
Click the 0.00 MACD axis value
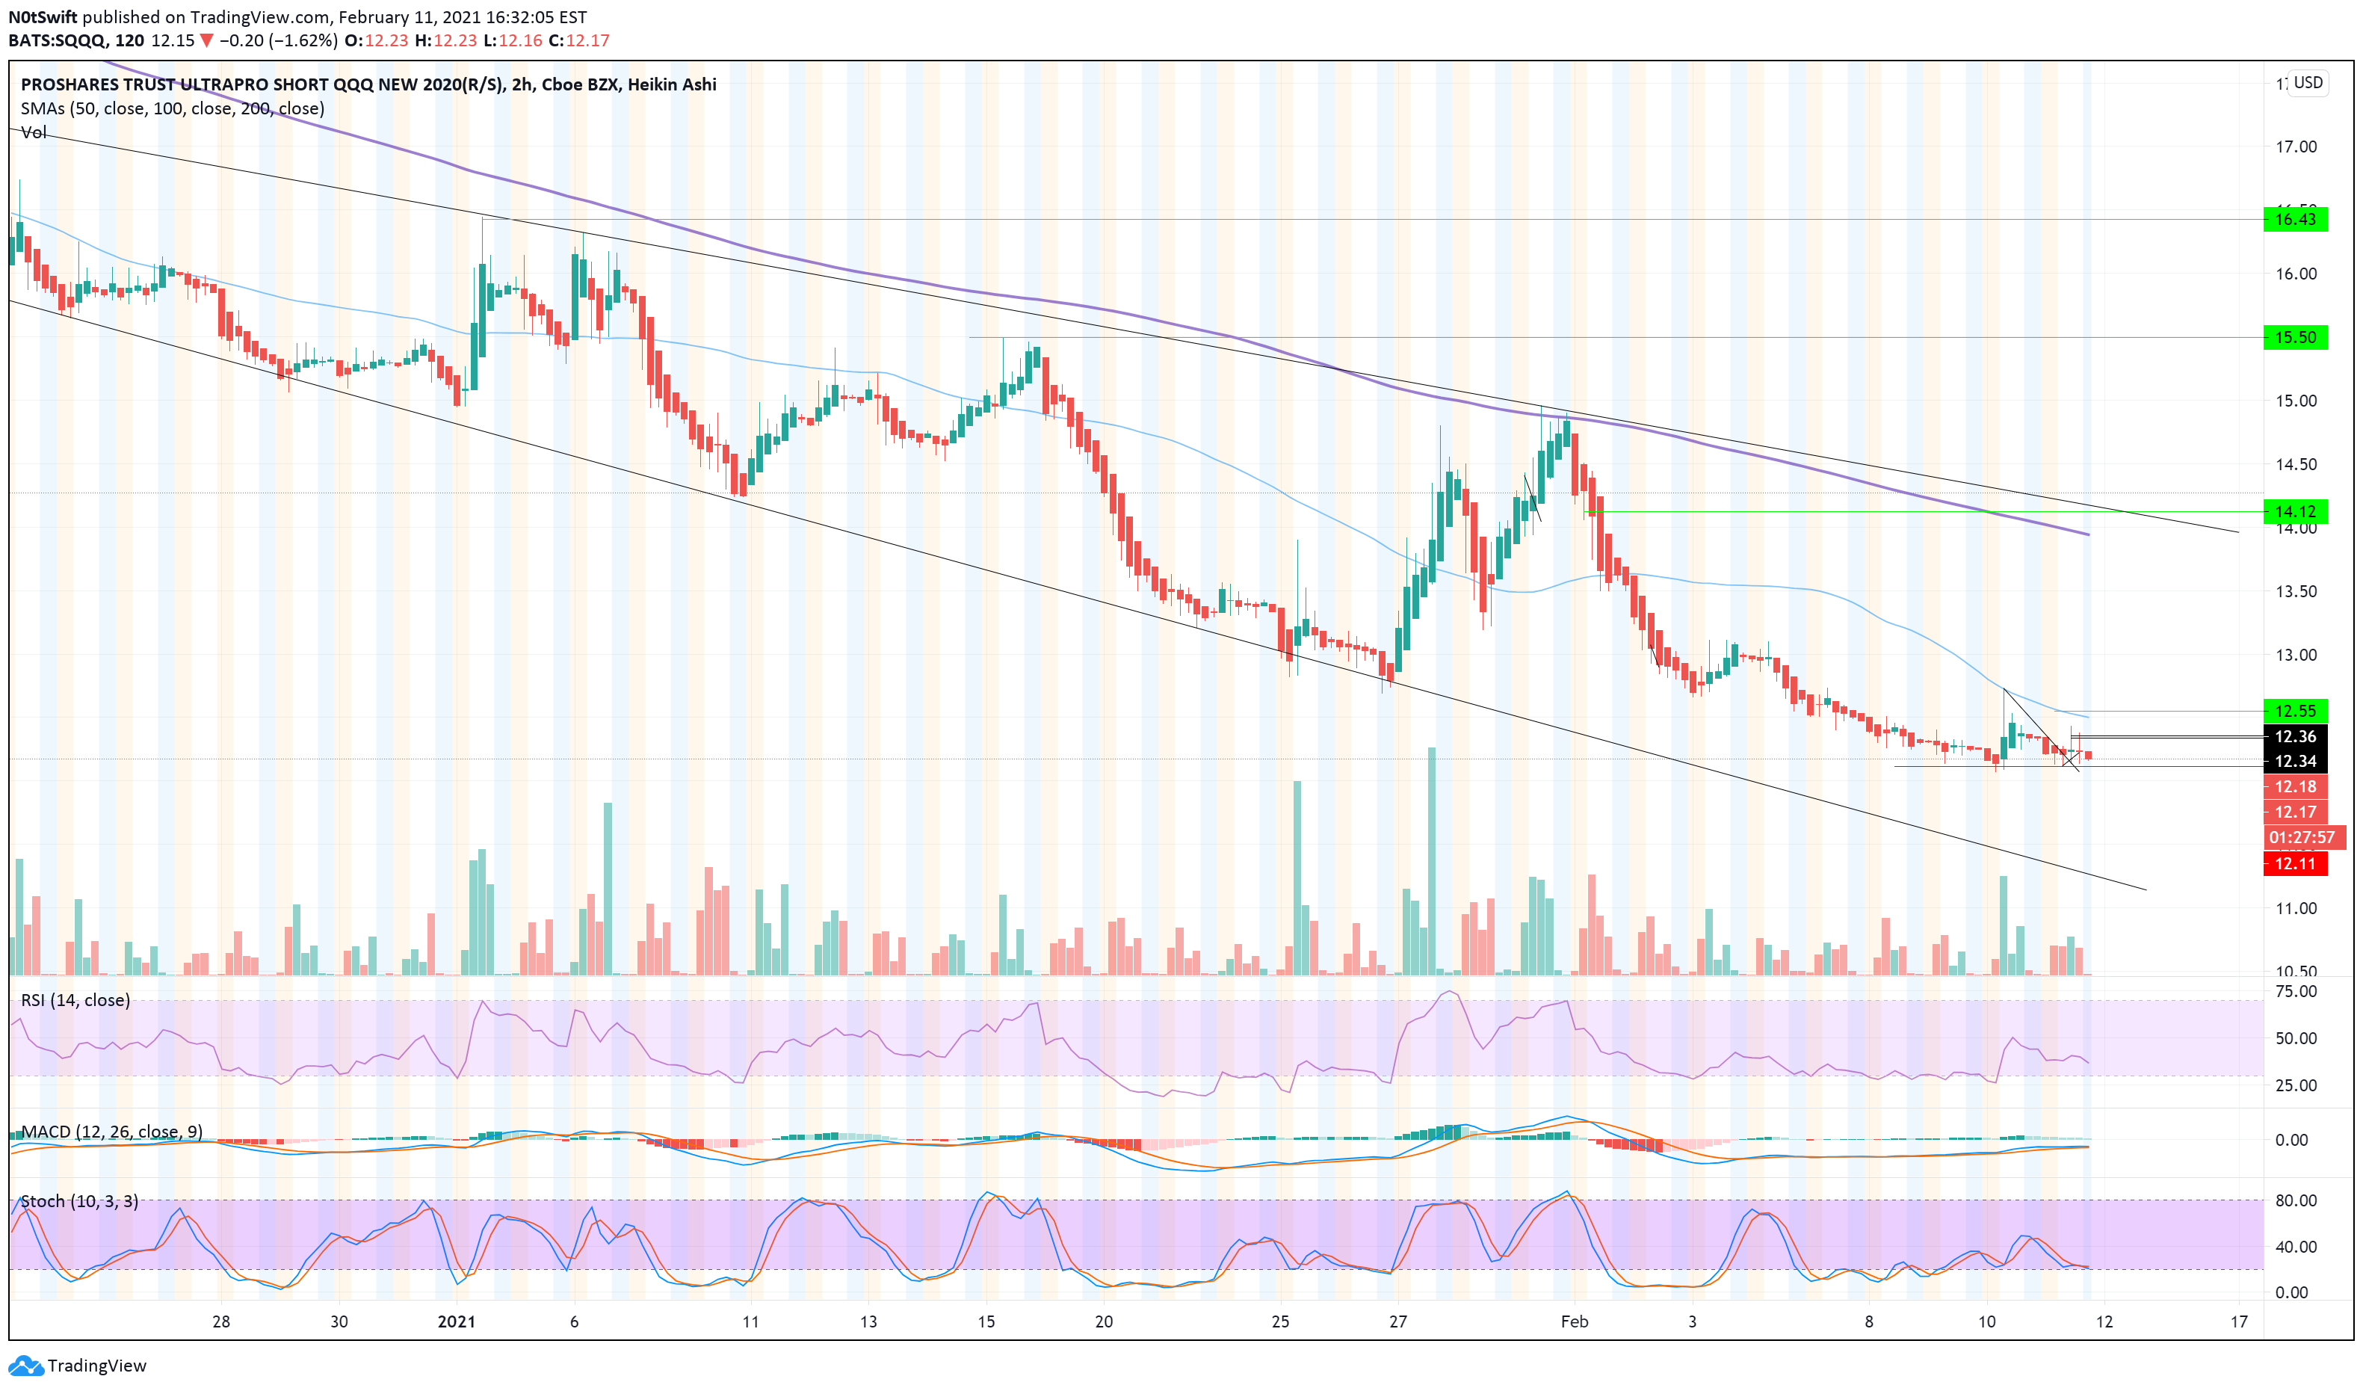(x=2292, y=1140)
